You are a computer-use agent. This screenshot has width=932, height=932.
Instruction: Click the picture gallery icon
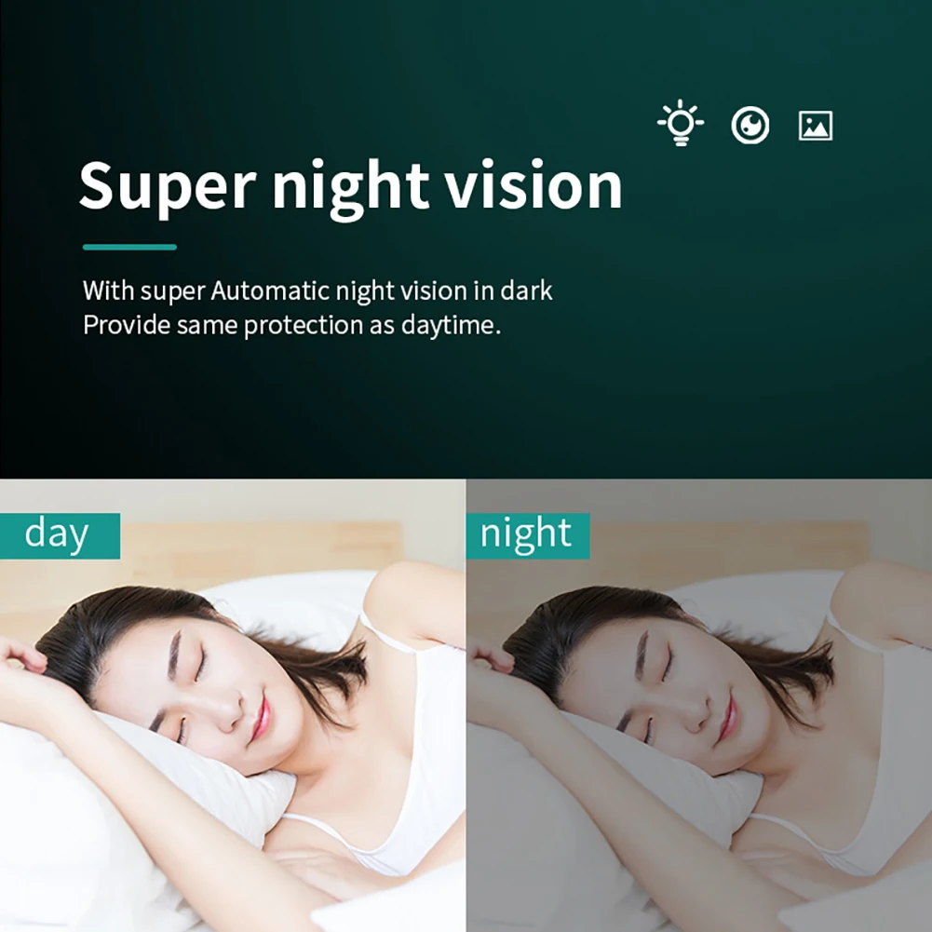pos(816,126)
